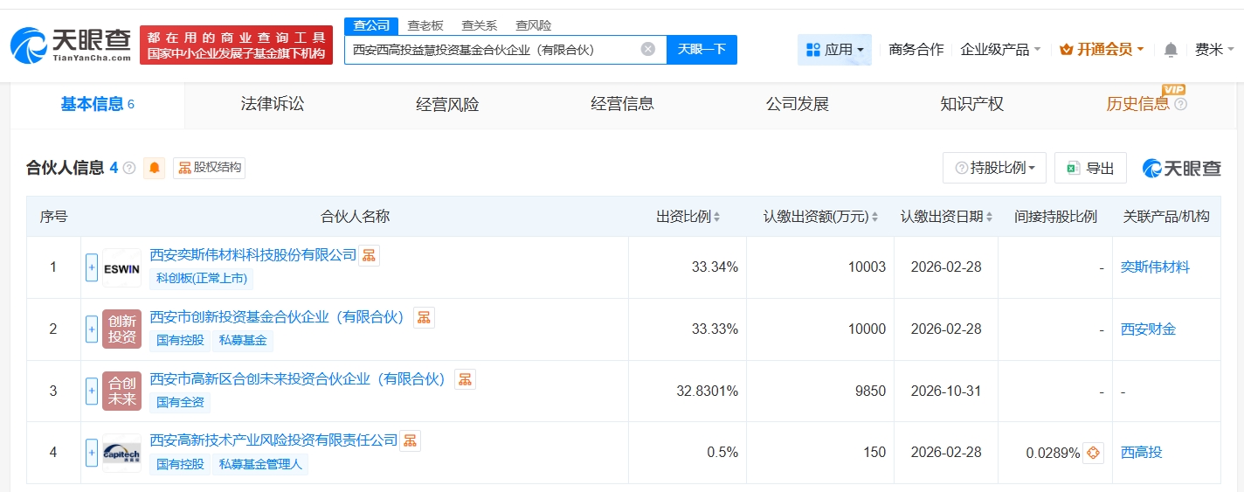Click the orange notification bell next to partner info
This screenshot has height=492, width=1244.
(155, 168)
